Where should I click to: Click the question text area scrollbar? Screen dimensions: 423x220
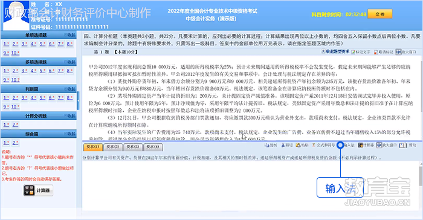tap(421, 98)
